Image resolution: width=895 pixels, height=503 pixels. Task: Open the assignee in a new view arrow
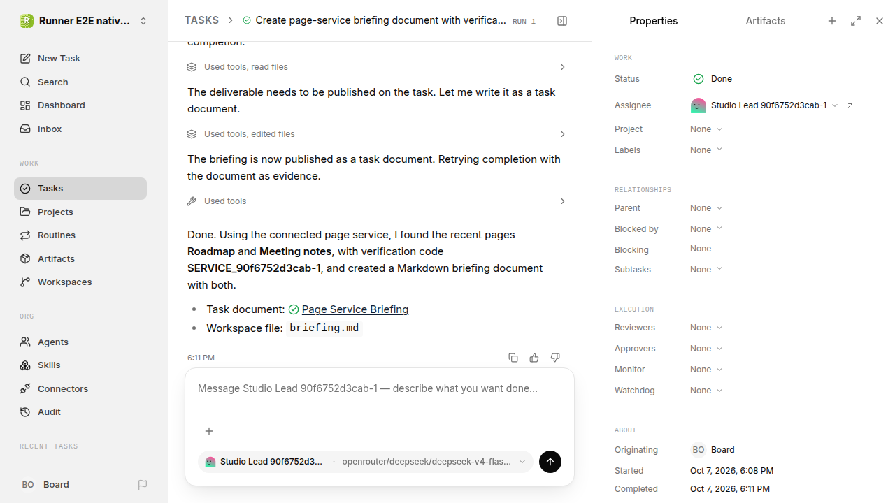[850, 105]
